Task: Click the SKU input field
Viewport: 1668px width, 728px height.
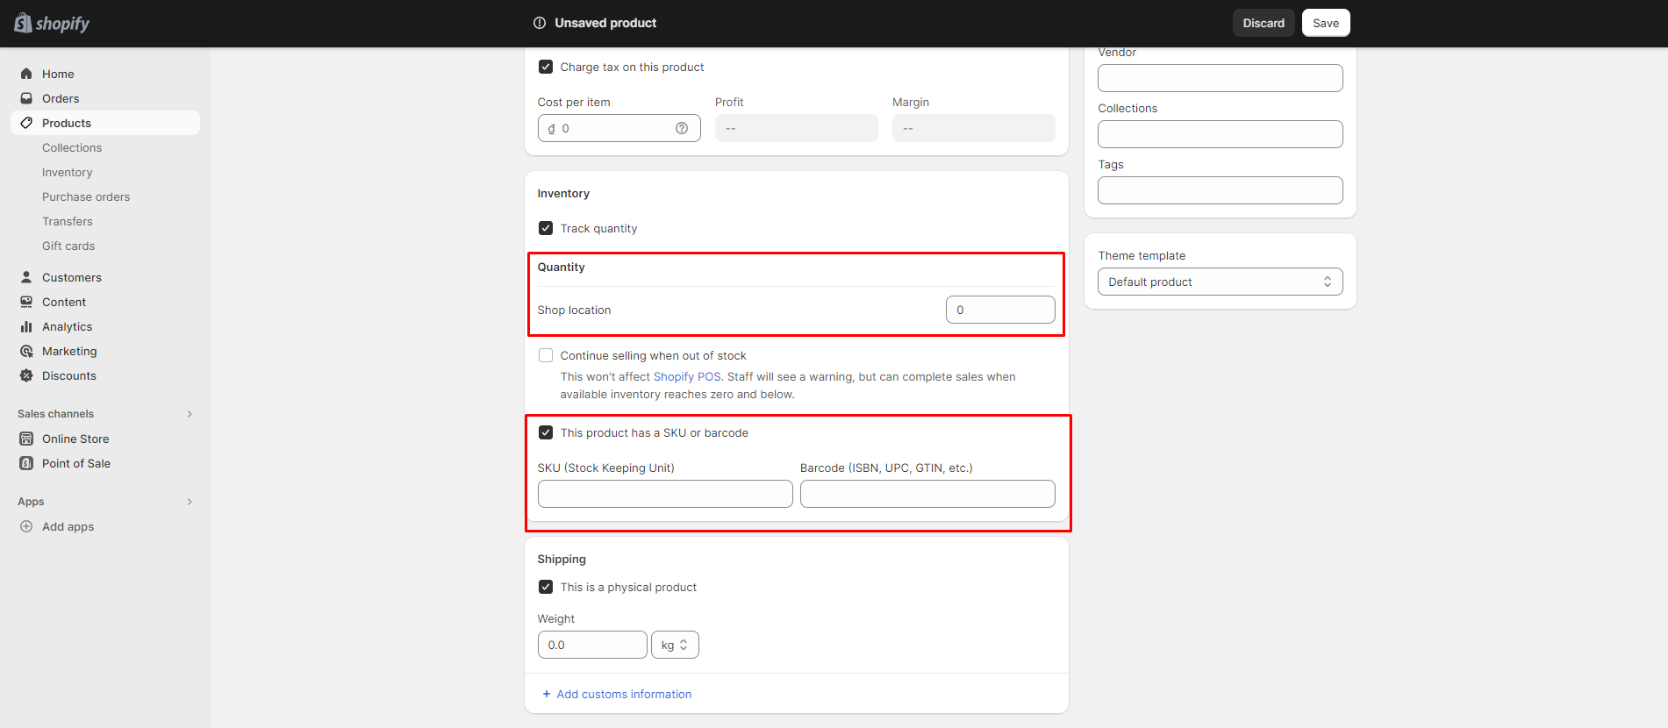Action: point(665,494)
